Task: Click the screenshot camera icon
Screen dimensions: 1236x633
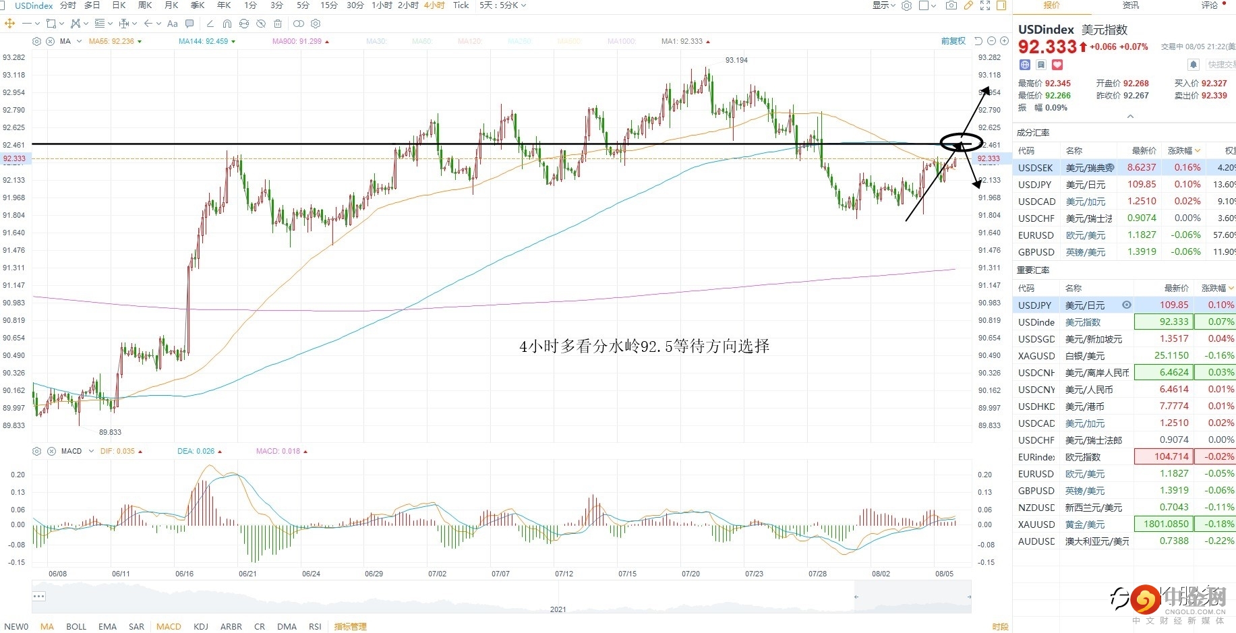Action: (951, 5)
